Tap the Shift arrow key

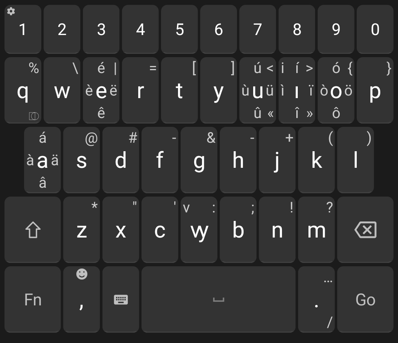(33, 230)
